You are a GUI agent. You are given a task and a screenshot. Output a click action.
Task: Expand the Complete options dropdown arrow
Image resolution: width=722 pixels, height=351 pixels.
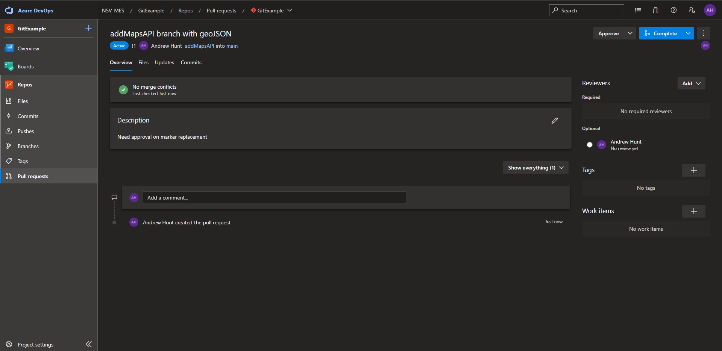point(688,33)
